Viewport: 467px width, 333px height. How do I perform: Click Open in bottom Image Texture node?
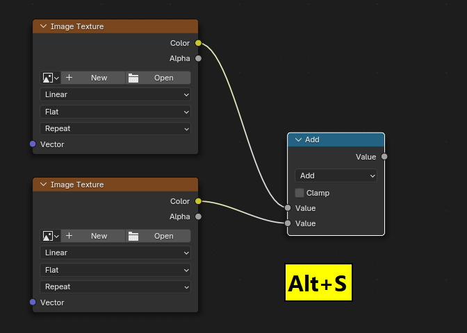158,236
